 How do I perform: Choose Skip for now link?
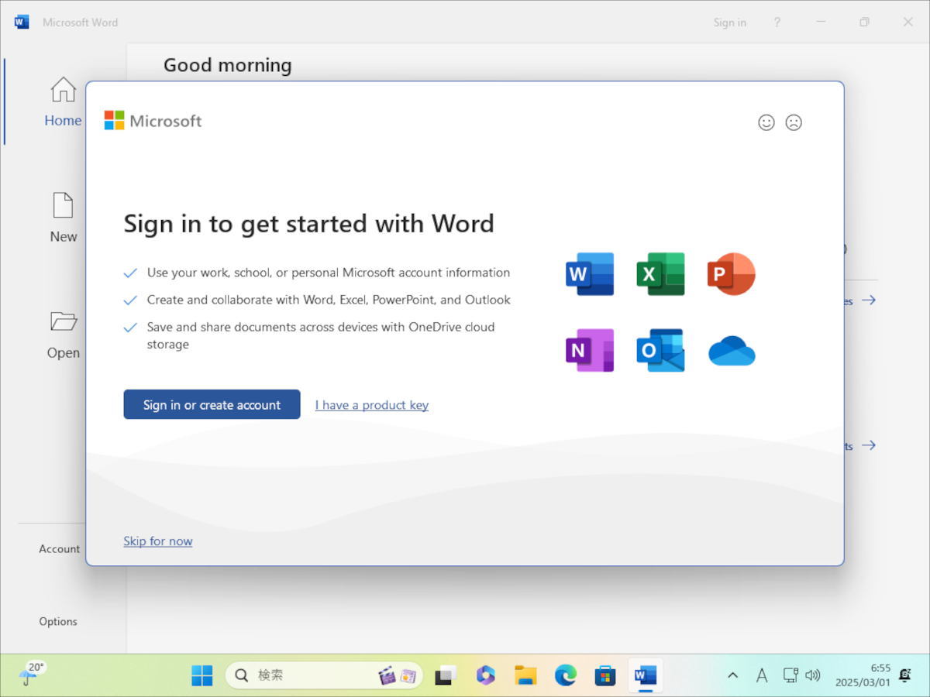[x=157, y=541]
